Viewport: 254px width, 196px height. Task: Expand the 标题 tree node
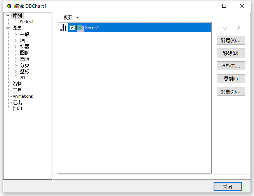tap(16, 47)
